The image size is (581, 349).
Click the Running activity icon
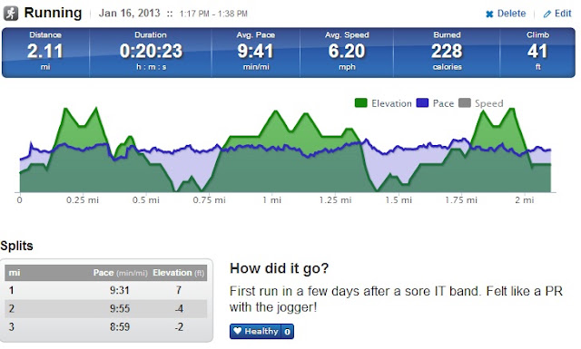[x=11, y=14]
